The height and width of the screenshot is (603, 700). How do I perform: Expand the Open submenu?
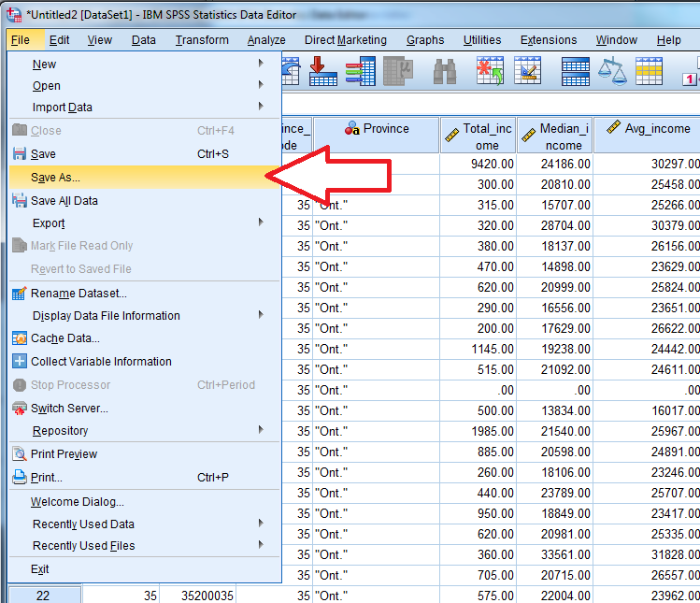coord(145,85)
